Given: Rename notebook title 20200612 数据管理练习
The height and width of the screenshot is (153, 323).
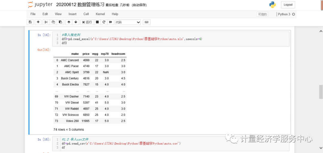Looking at the screenshot, I should click(x=80, y=5).
